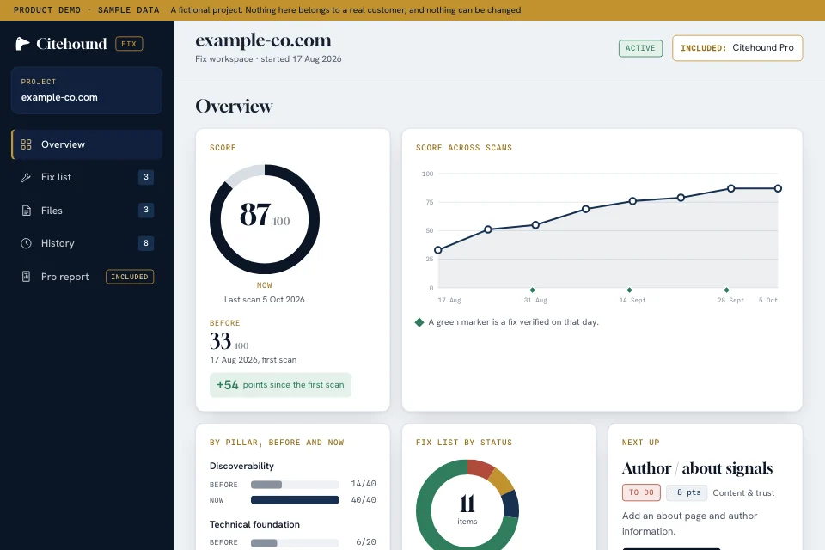825x550 pixels.
Task: Click the green fix marker at 28 Sept
Action: click(727, 290)
